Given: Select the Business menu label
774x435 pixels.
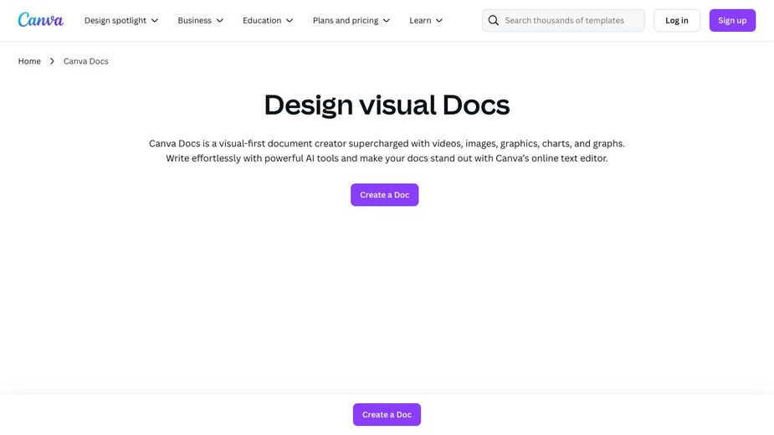Looking at the screenshot, I should click(194, 20).
